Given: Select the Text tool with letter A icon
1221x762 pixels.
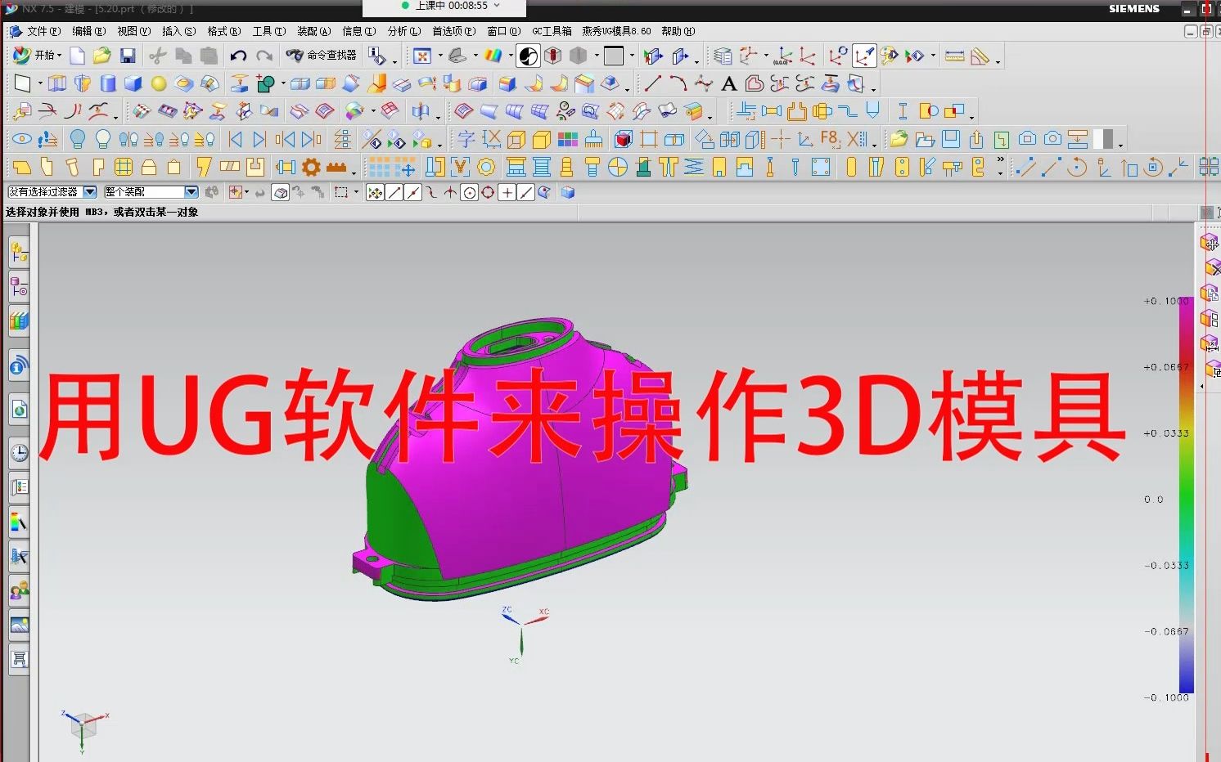Looking at the screenshot, I should 728,83.
